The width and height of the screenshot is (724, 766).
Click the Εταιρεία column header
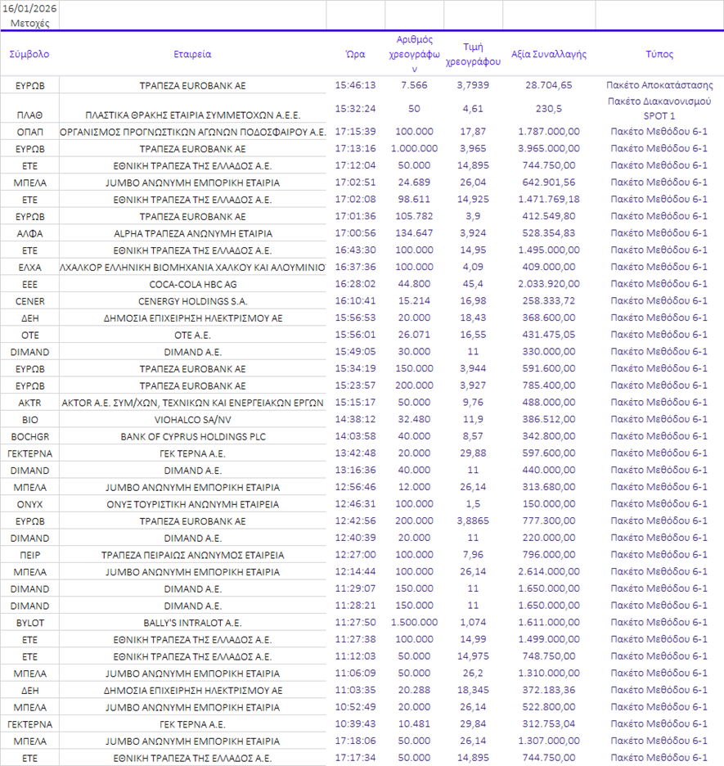coord(192,54)
